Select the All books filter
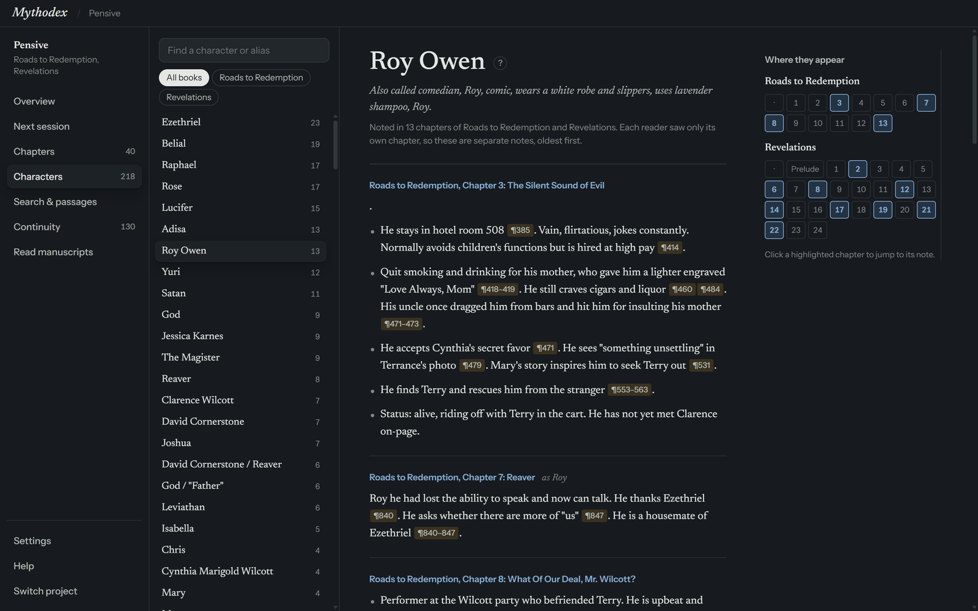 coord(184,78)
